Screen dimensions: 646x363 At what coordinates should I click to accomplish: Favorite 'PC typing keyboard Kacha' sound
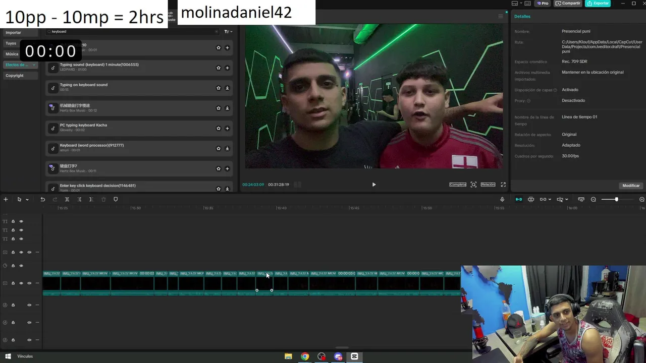click(x=219, y=128)
